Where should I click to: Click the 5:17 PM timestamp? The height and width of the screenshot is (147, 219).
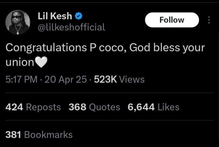(22, 79)
